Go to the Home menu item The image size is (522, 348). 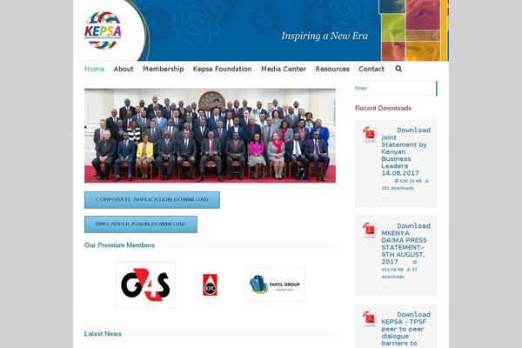[95, 69]
